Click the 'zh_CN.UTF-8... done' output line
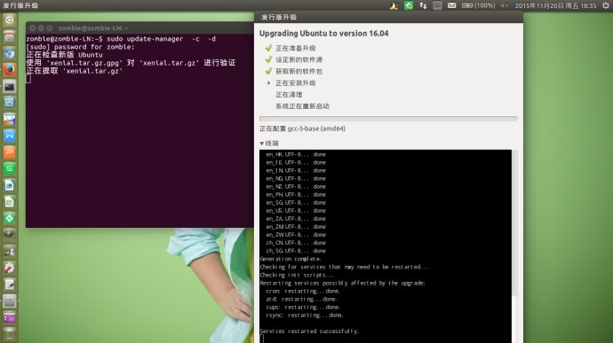Viewport: 613px width, 343px height. [x=296, y=243]
